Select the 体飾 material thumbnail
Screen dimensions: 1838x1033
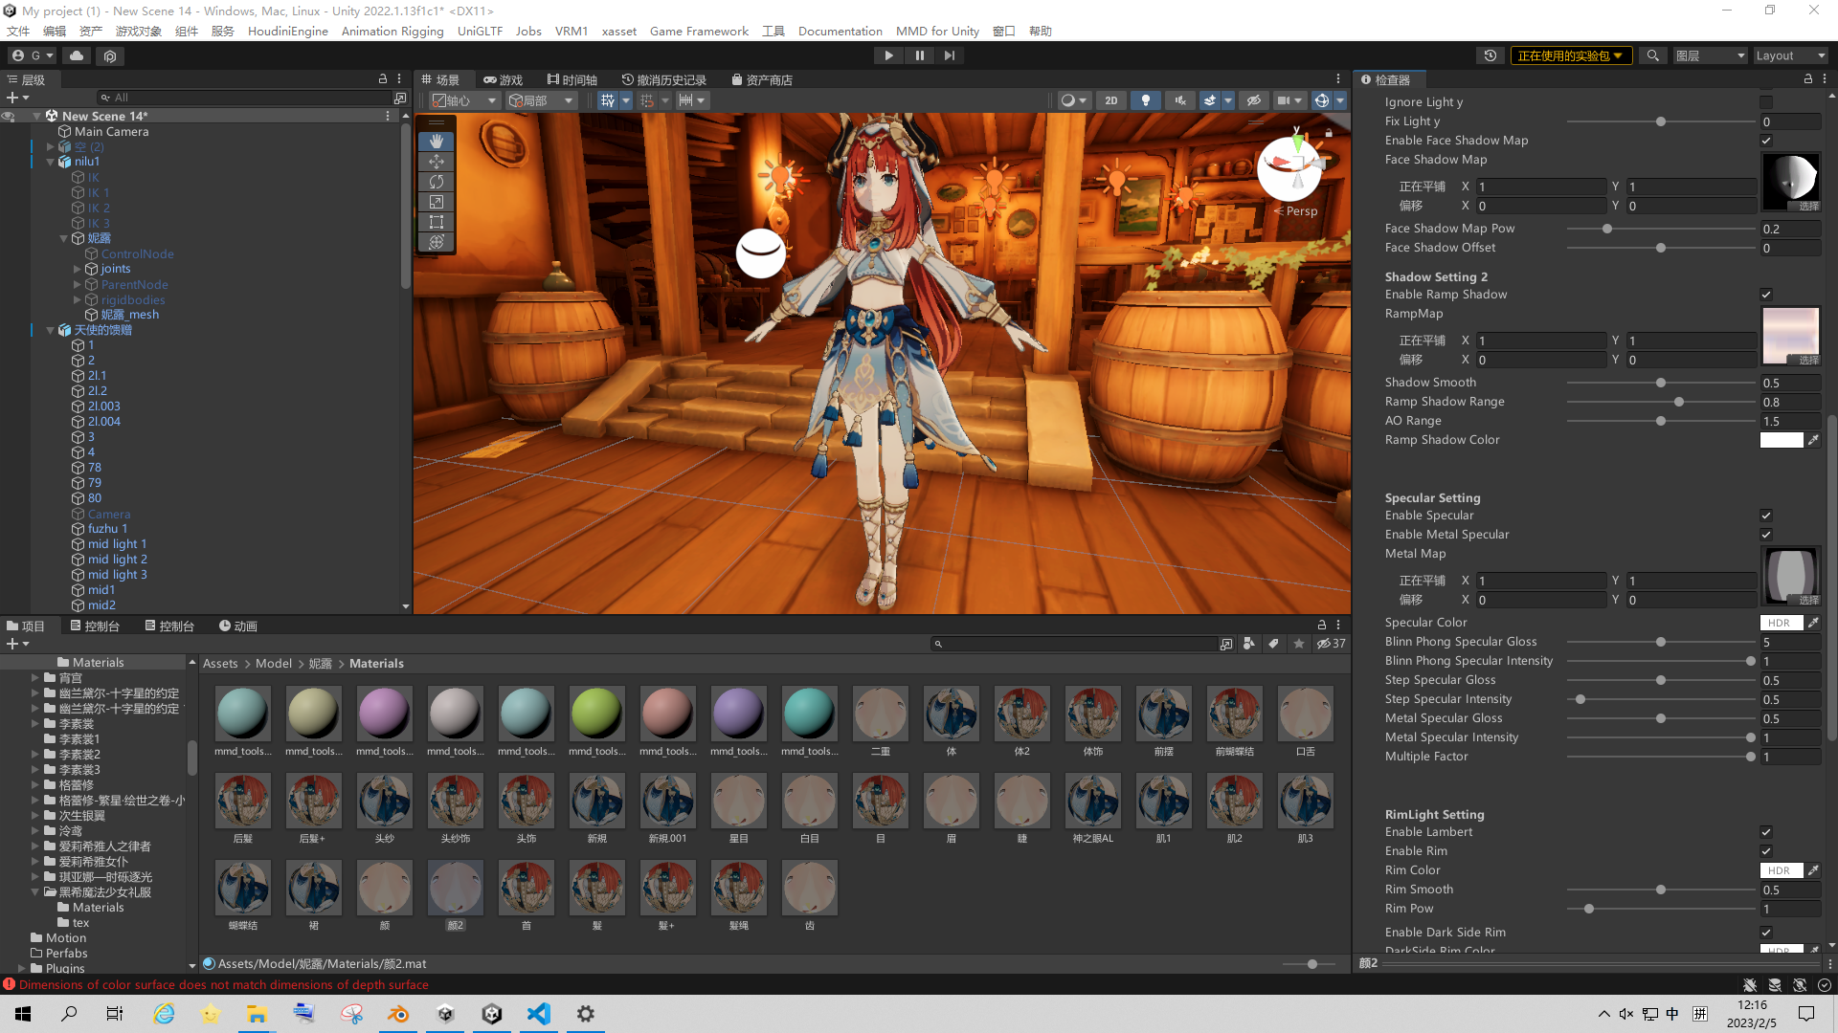pos(1093,714)
